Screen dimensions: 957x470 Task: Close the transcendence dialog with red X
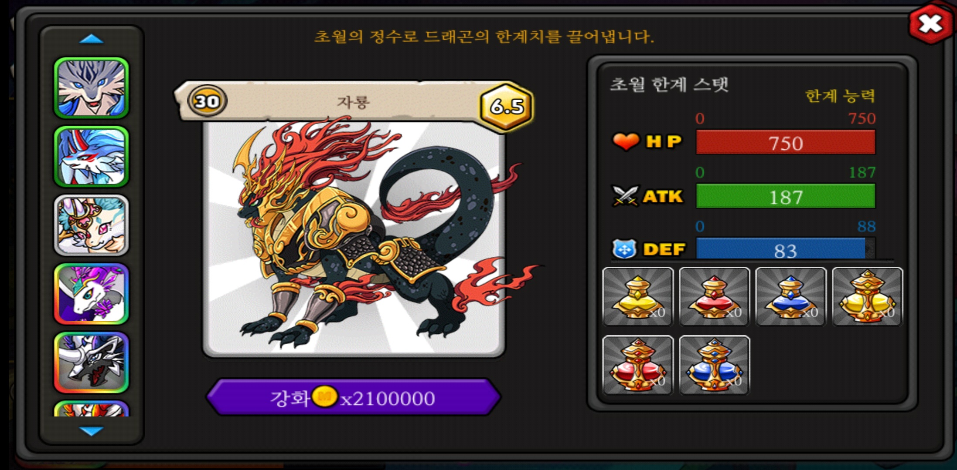pyautogui.click(x=931, y=24)
